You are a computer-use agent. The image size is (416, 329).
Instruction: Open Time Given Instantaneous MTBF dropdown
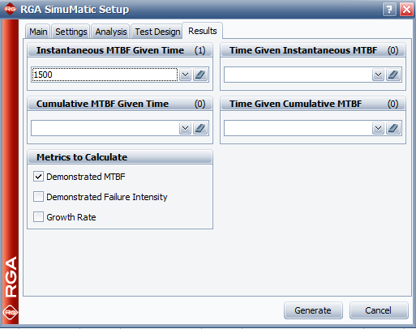point(378,75)
